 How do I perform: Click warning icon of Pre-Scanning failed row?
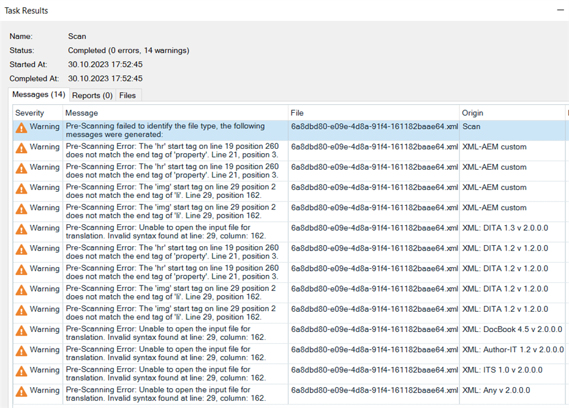point(21,128)
